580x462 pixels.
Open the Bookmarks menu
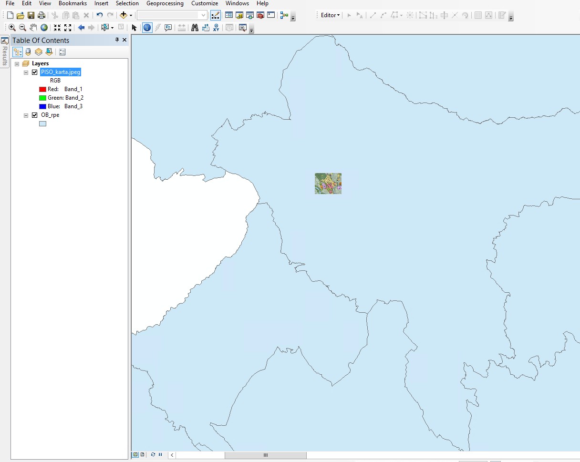click(x=72, y=3)
